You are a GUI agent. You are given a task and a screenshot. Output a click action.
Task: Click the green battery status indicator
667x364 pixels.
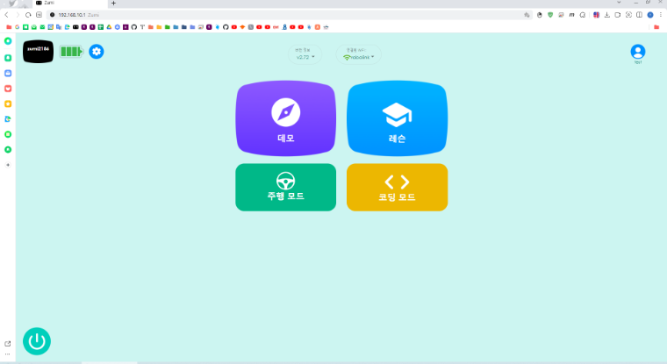point(71,52)
